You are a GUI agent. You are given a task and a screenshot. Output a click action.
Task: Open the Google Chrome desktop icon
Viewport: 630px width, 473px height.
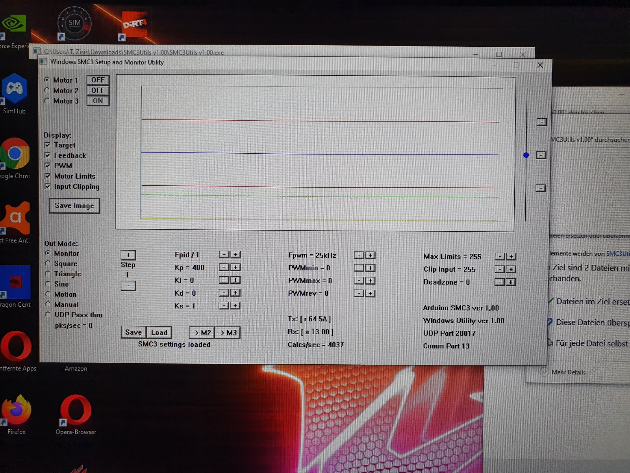[x=14, y=158]
